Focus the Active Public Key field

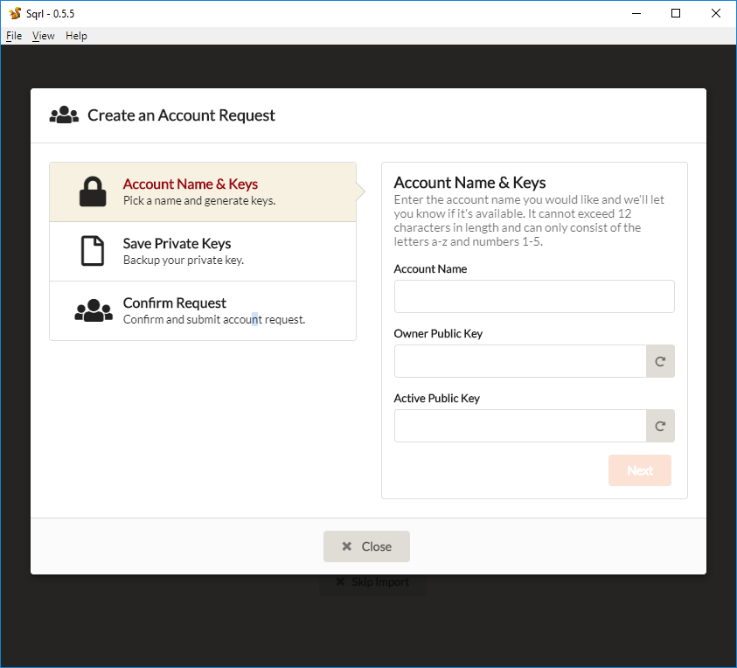click(520, 426)
